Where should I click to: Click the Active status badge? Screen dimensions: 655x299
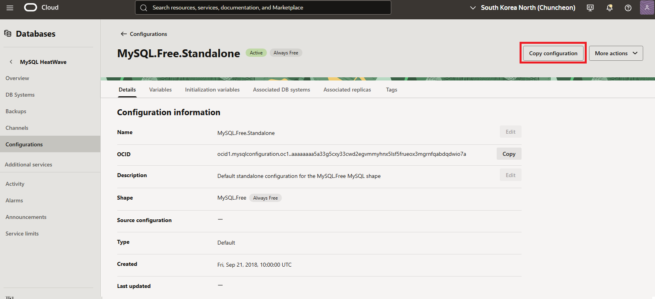[256, 53]
